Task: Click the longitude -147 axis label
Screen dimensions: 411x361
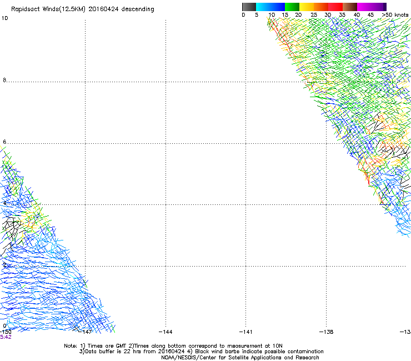Action: pos(85,332)
